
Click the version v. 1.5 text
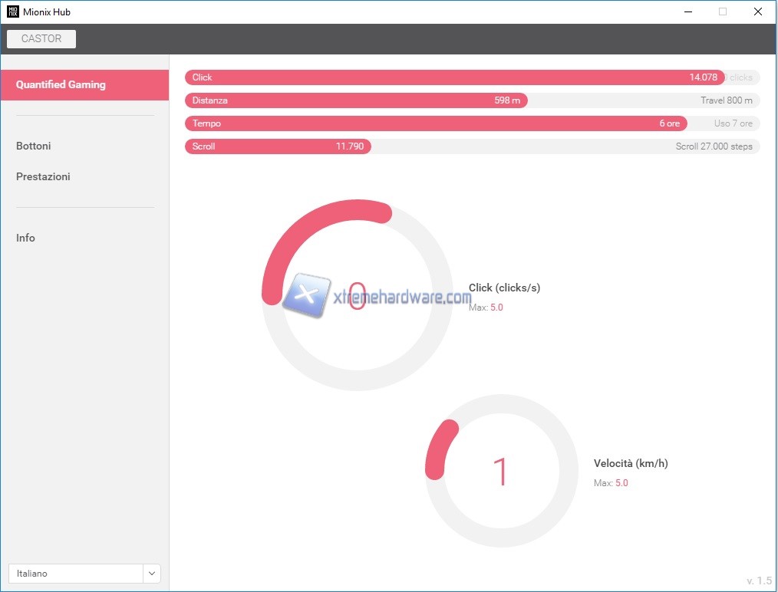click(x=759, y=580)
